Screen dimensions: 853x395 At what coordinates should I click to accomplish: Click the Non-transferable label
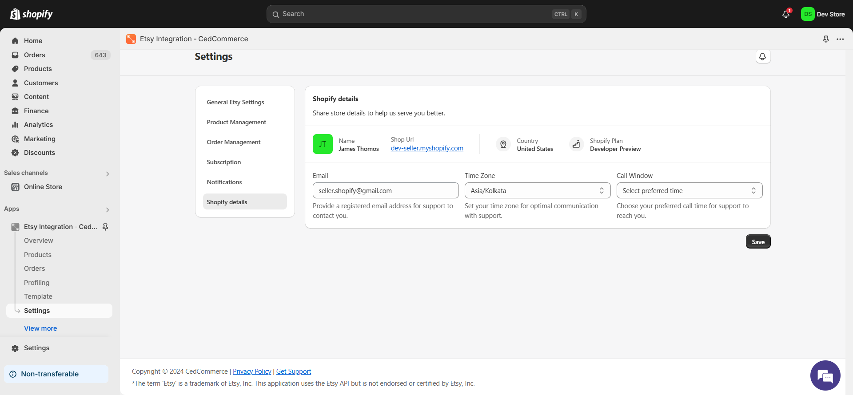click(50, 374)
